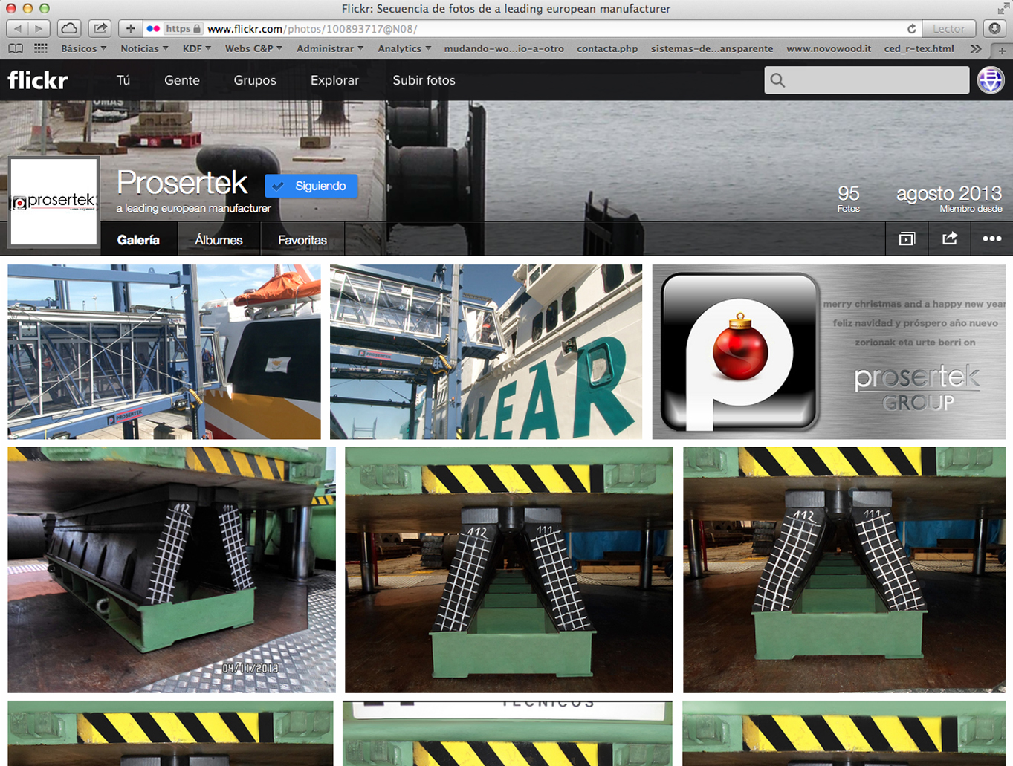Click the plus add-bookmark button

(130, 28)
